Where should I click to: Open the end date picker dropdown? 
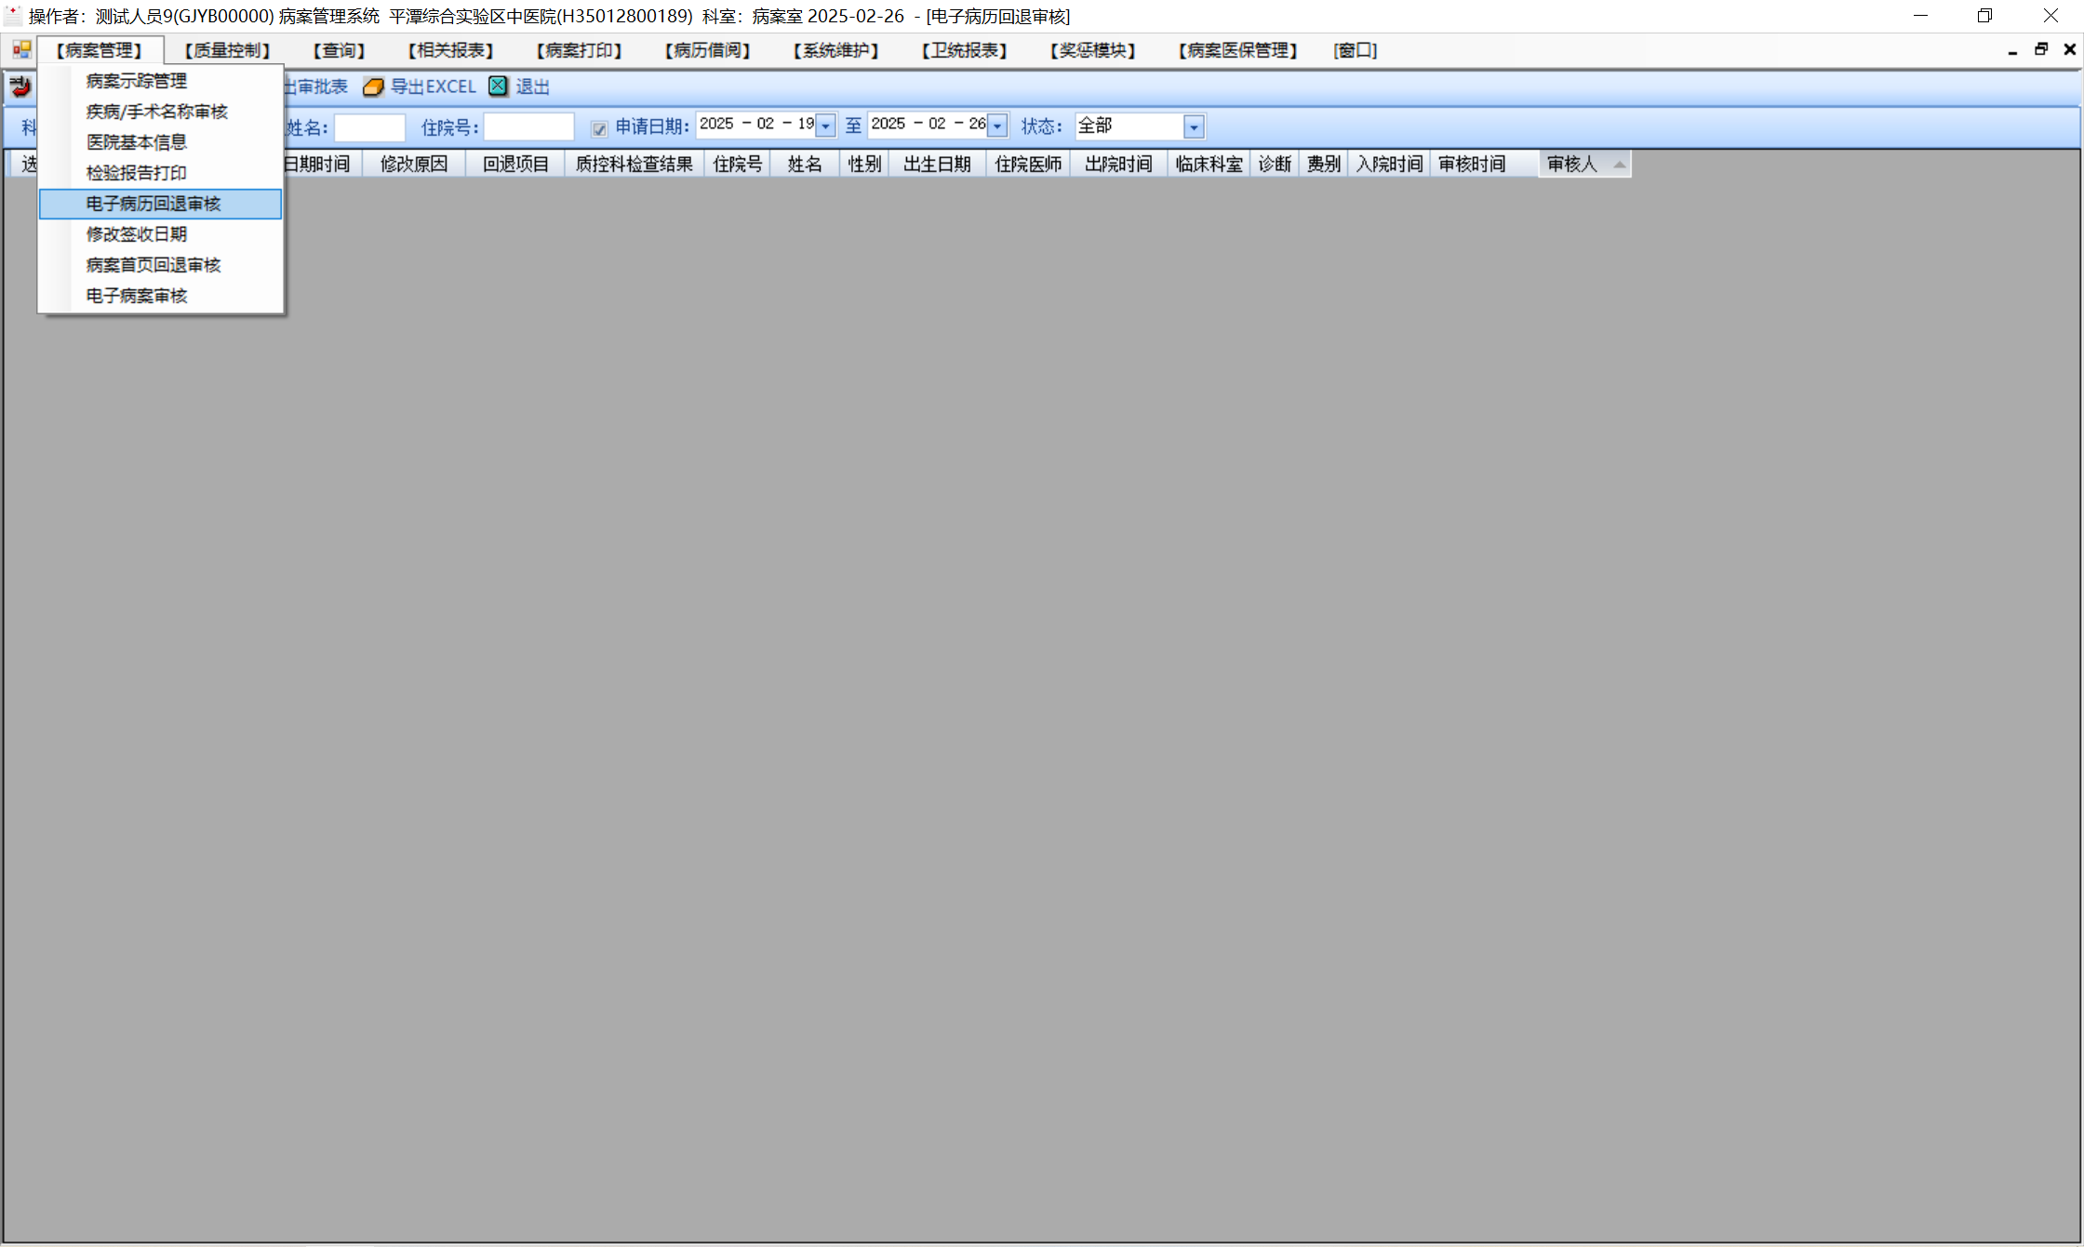(x=997, y=126)
